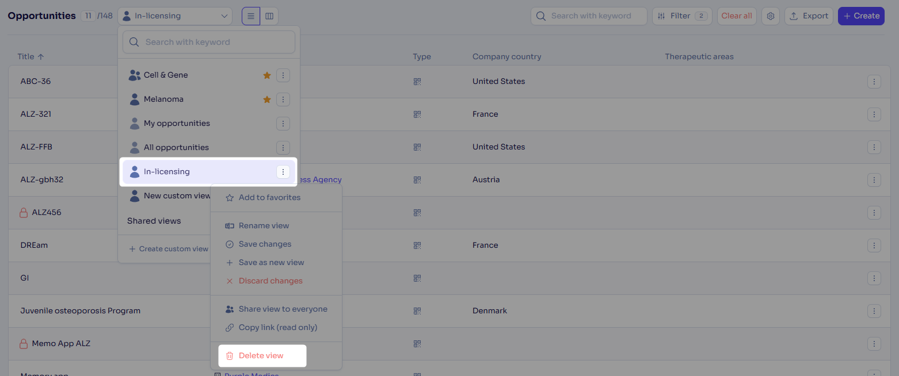899x376 pixels.
Task: Open options for Melanoma view
Action: tap(283, 99)
